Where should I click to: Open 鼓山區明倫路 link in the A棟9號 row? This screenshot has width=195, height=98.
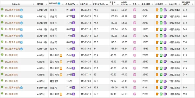click(x=11, y=81)
